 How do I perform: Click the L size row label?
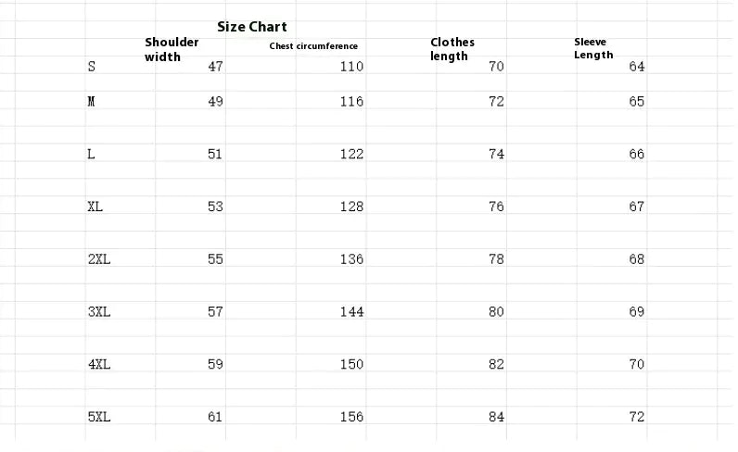point(91,155)
